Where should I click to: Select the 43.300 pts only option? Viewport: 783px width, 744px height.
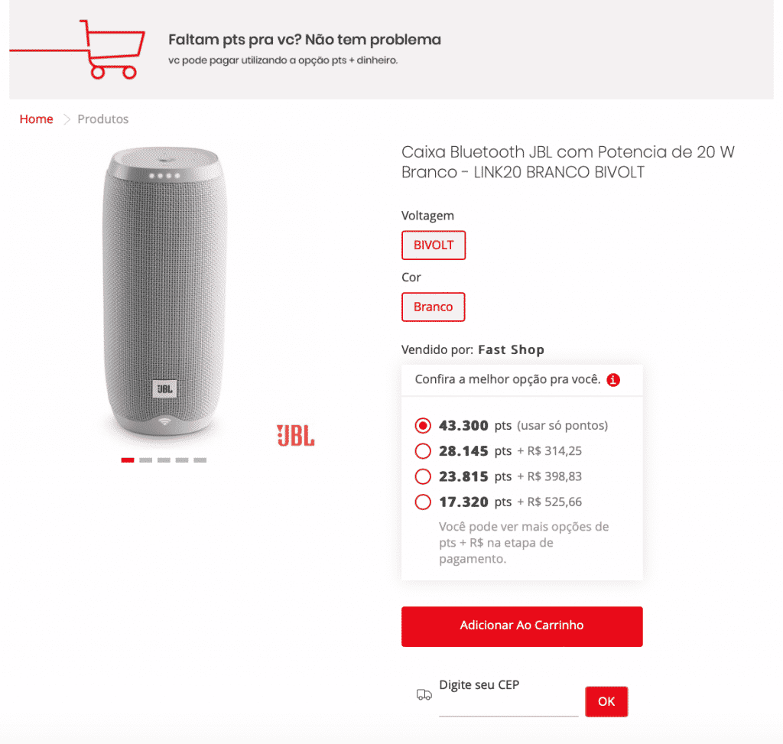423,425
